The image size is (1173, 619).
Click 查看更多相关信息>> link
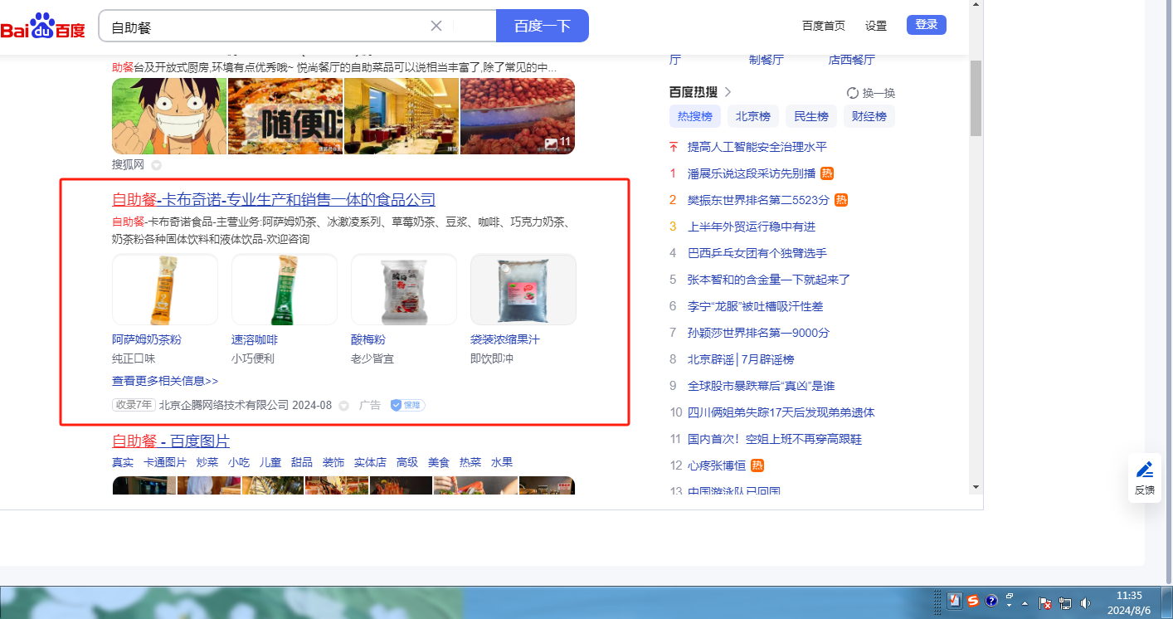tap(165, 381)
